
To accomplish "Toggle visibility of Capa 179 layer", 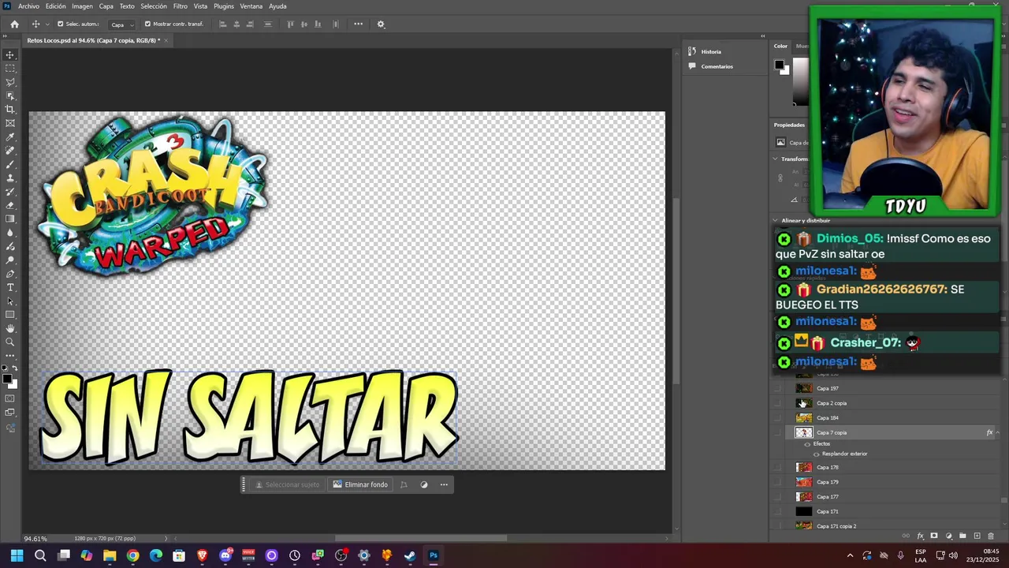I will (778, 482).
